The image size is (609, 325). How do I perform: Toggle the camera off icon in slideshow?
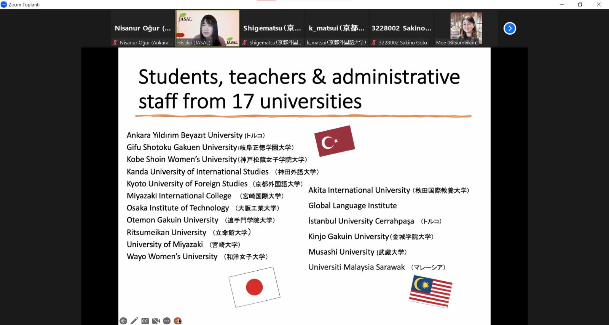(x=156, y=321)
